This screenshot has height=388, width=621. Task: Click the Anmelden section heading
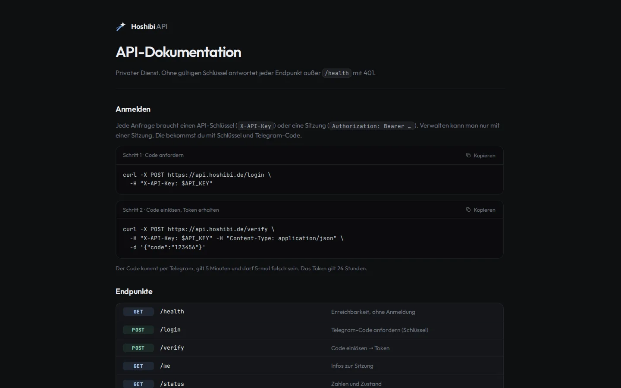[x=133, y=109]
